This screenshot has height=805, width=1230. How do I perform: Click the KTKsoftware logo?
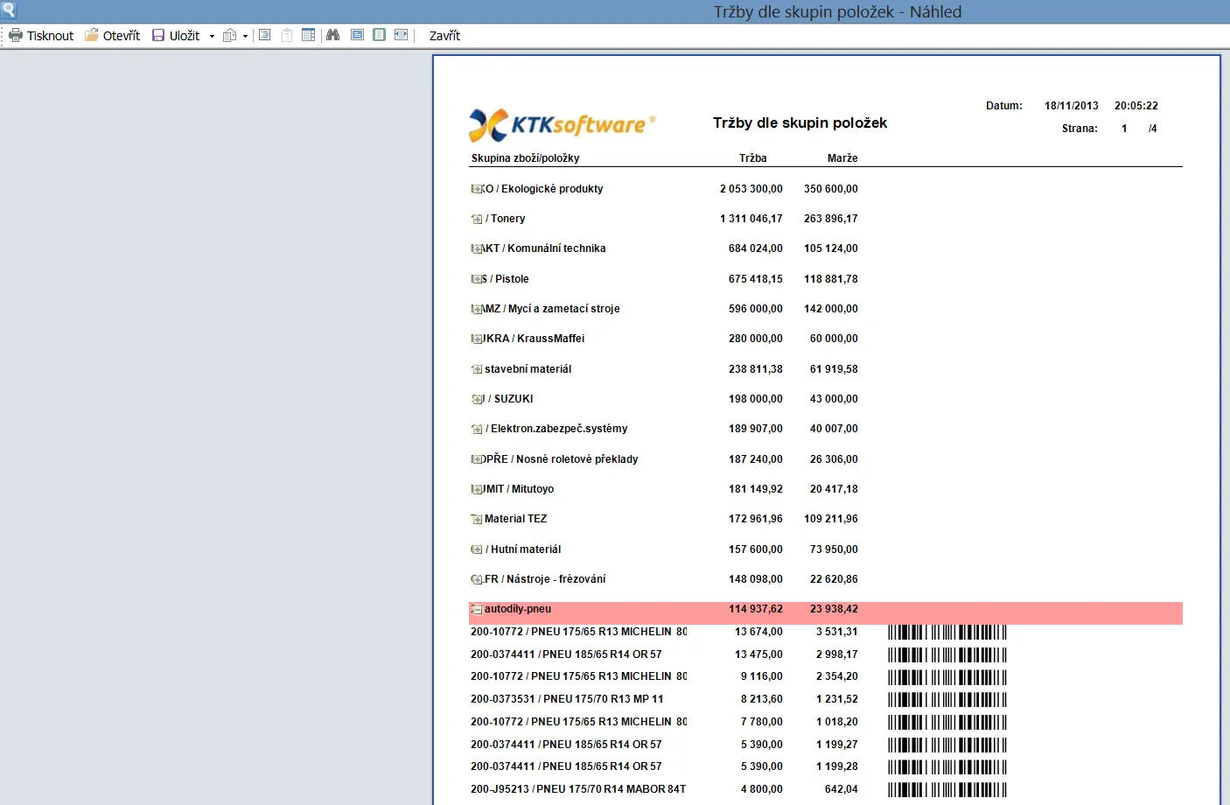click(562, 124)
